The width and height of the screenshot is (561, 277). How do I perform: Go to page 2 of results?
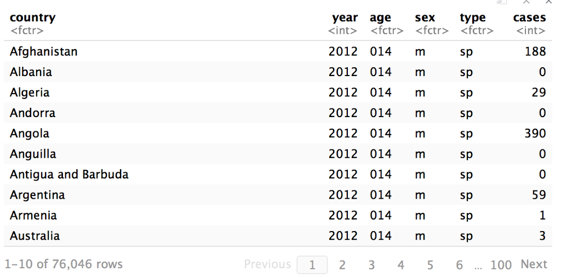coord(342,265)
